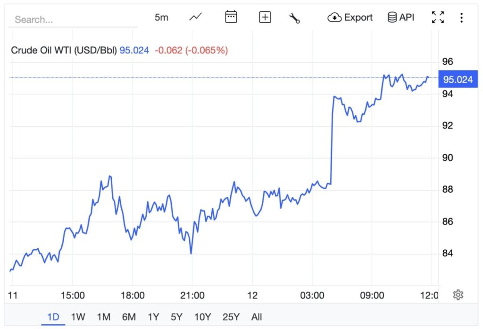Open the 5m interval dropdown
Screen dimensions: 483x329
(x=161, y=17)
